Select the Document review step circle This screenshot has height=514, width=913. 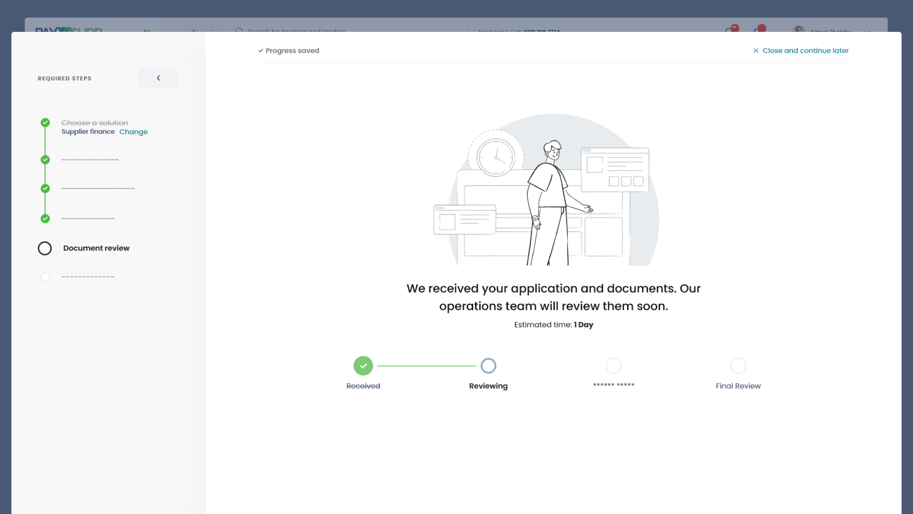coord(45,248)
